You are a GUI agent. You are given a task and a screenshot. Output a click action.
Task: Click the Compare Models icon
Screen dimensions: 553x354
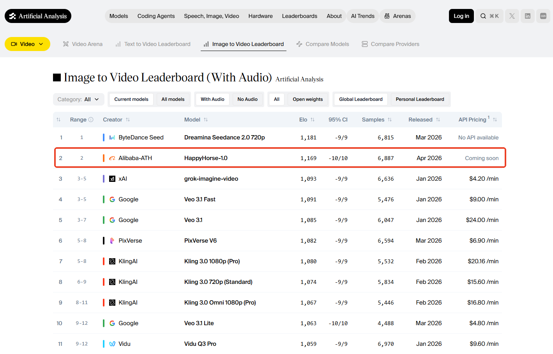tap(299, 44)
